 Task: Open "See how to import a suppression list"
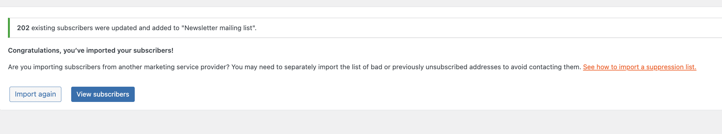click(639, 67)
